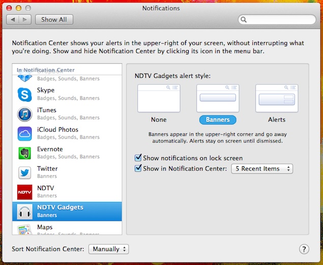Screen dimensions: 323x265
Task: Select the None label
Action: tap(159, 120)
